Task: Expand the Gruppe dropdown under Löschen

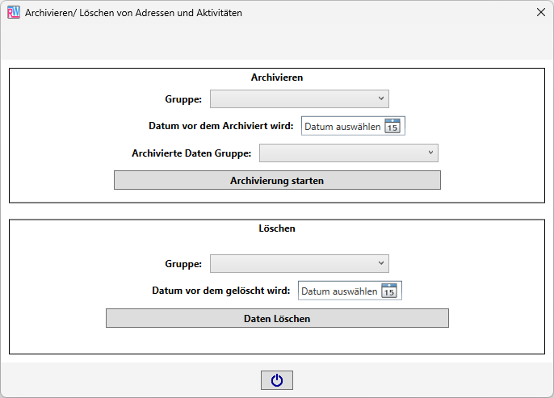Action: click(300, 263)
